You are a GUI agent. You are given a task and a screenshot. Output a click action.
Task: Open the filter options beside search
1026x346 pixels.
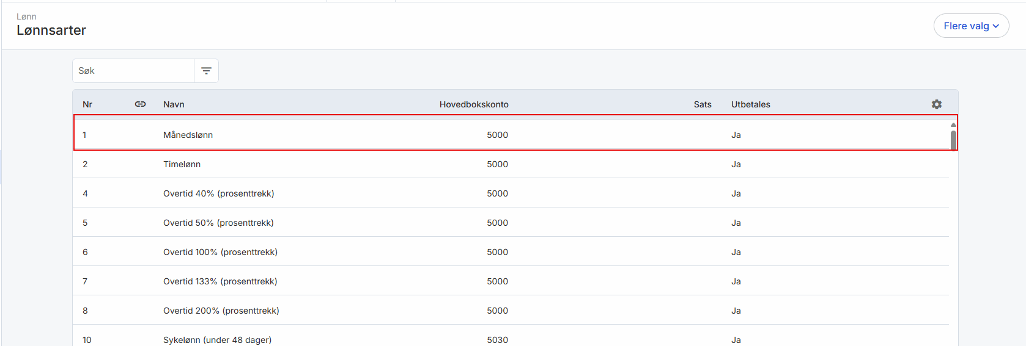(206, 71)
